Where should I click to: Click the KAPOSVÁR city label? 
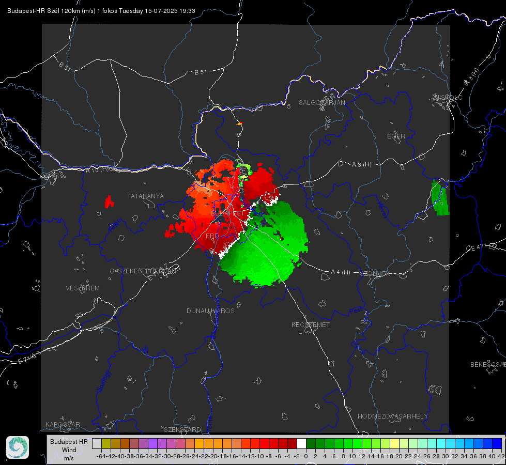[63, 424]
